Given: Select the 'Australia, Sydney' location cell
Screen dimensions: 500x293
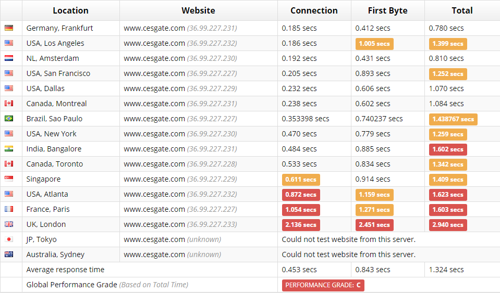Looking at the screenshot, I should click(x=71, y=254).
